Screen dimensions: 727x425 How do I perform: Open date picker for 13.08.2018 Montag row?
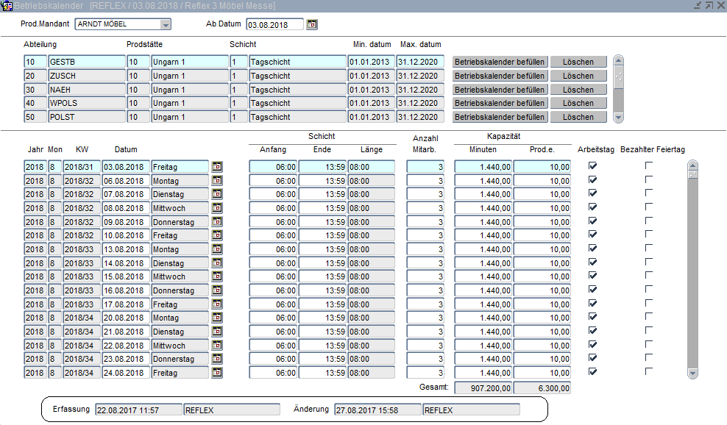(x=217, y=249)
